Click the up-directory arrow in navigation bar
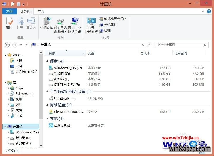 pos(27,45)
